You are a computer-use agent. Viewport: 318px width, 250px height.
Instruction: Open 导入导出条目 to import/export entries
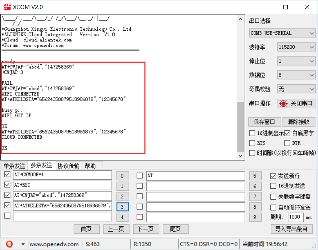click(292, 229)
